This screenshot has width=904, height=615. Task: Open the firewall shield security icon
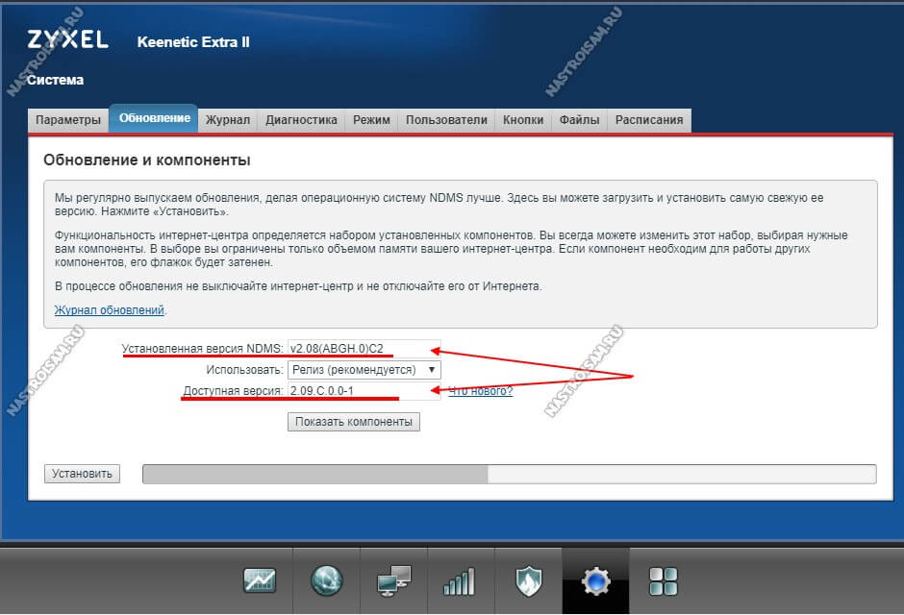pos(528,580)
